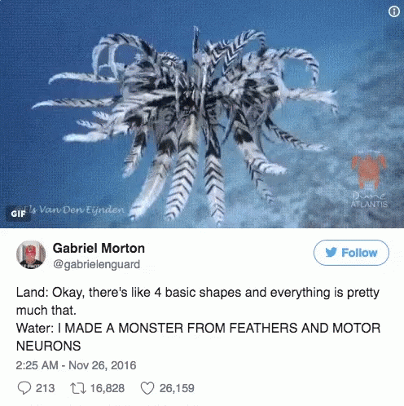Like the tweet with the heart icon
This screenshot has height=406, width=404.
pos(147,388)
